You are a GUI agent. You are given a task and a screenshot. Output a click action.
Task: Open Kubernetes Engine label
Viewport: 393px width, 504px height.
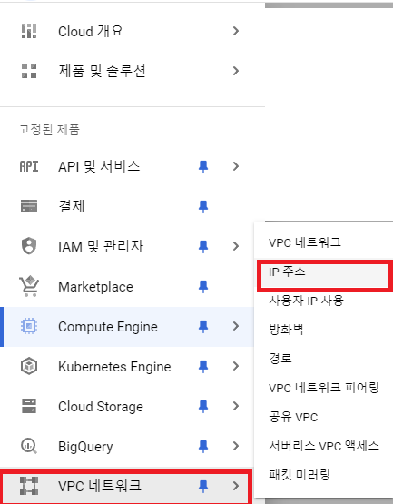point(114,367)
